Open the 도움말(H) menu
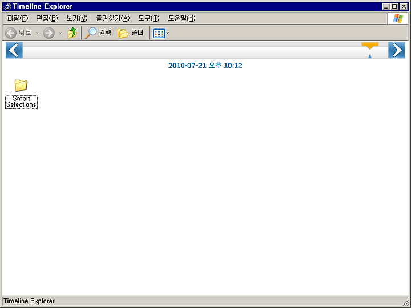This screenshot has height=308, width=411. pos(182,18)
